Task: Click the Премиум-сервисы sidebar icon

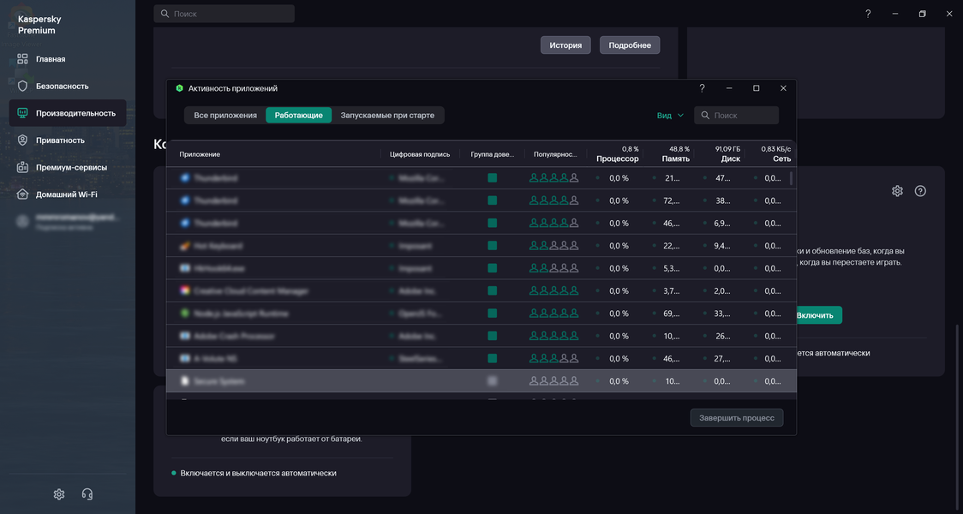Action: click(23, 167)
